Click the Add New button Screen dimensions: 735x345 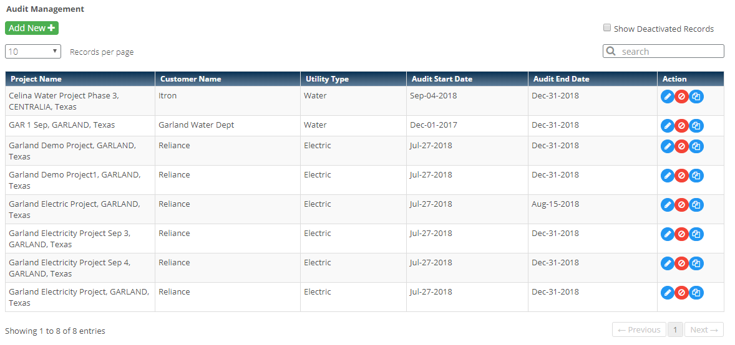[x=32, y=28]
